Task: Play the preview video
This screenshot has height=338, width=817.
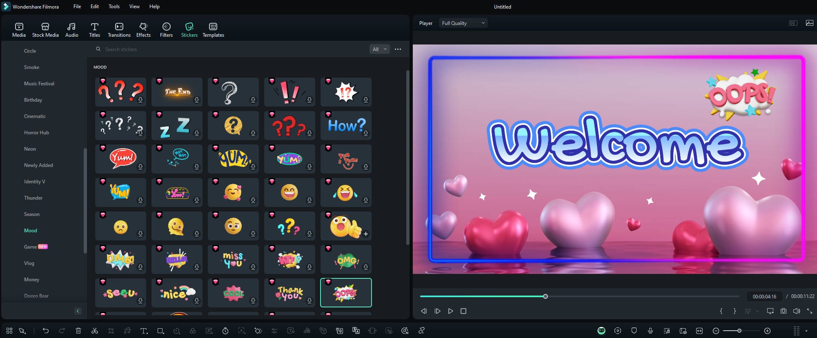Action: click(x=450, y=311)
